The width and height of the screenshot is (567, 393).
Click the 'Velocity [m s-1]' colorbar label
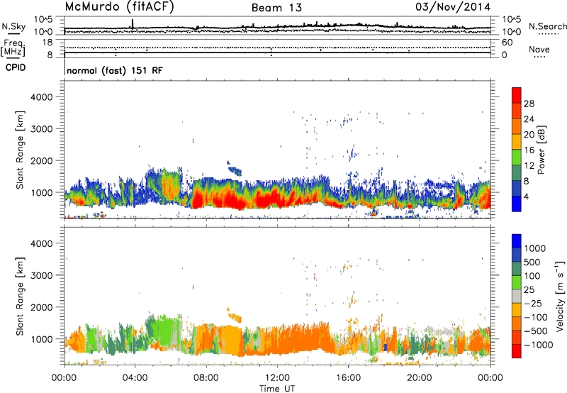(x=560, y=296)
